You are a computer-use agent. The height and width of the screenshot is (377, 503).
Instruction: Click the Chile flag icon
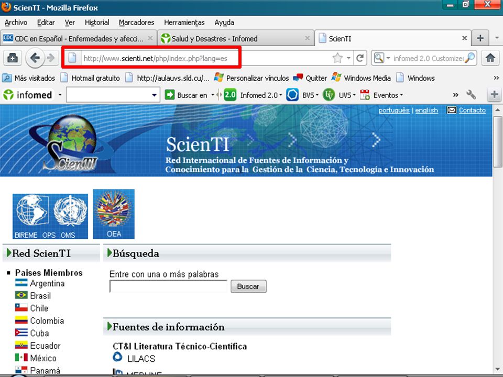21,307
